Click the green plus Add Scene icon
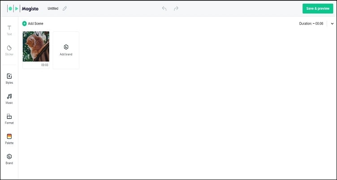The height and width of the screenshot is (180, 337). [x=25, y=24]
